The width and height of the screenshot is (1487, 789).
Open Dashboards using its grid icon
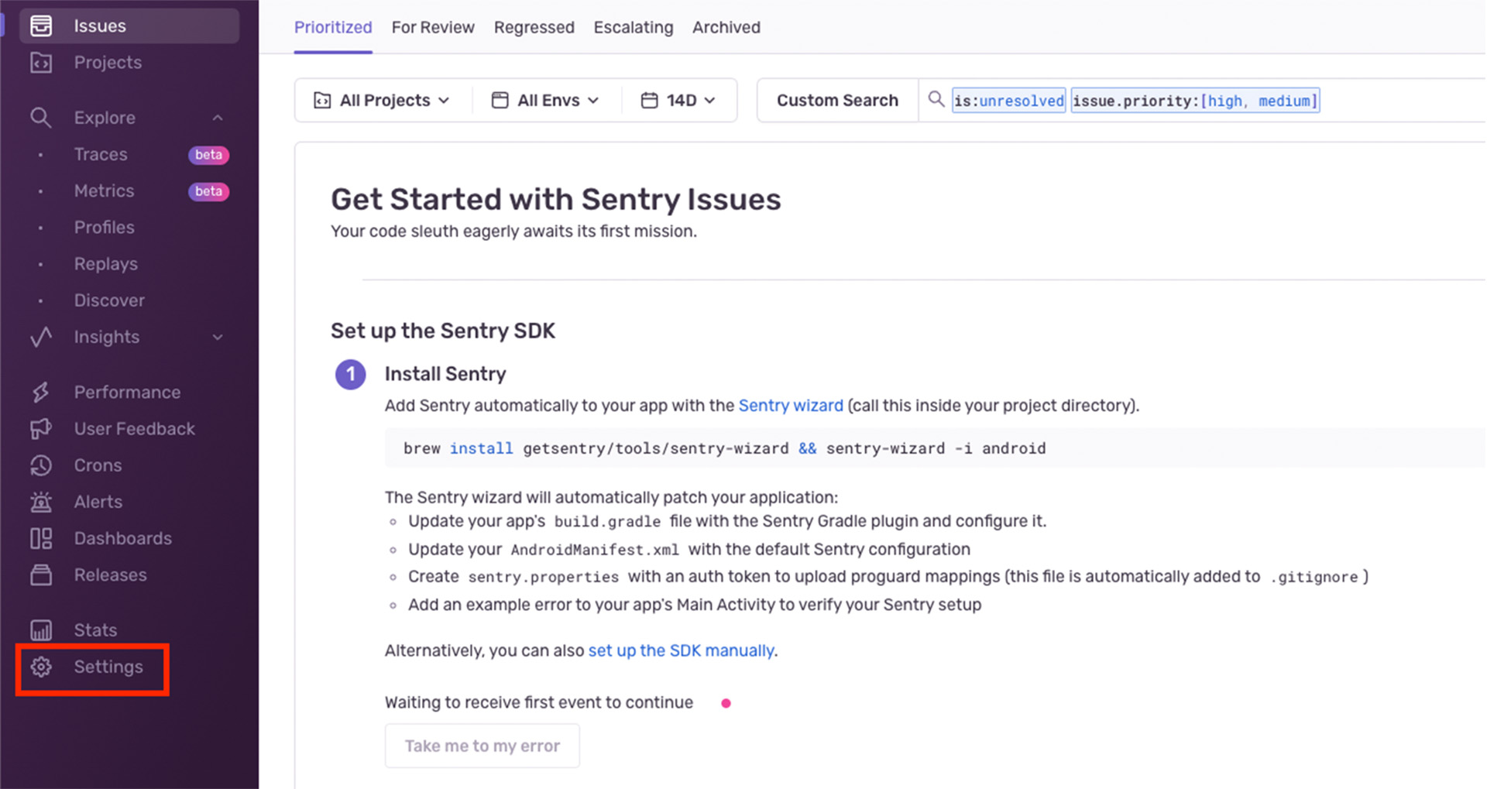[x=41, y=539]
